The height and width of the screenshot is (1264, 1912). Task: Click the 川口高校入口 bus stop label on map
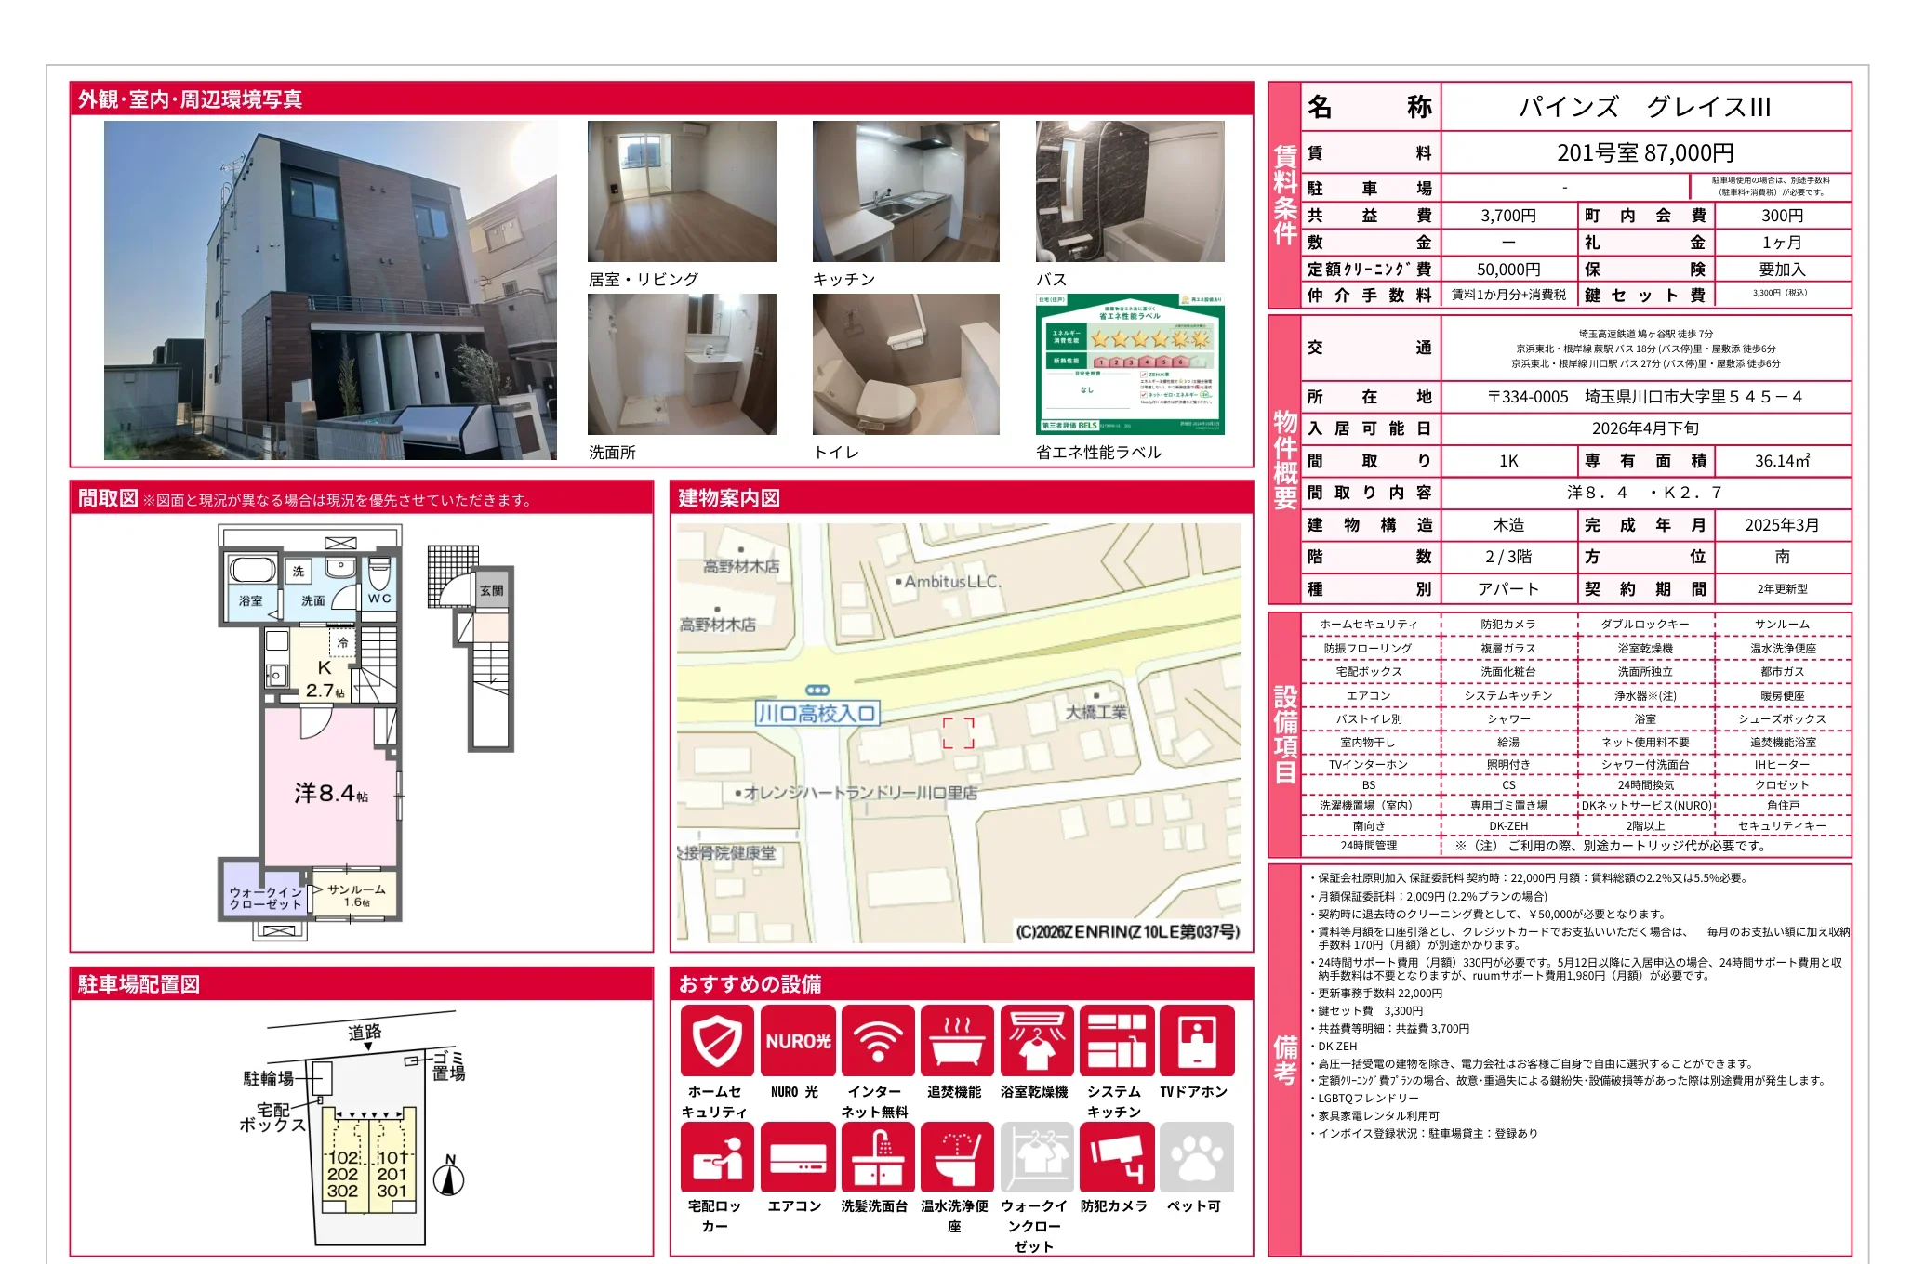[x=817, y=714]
